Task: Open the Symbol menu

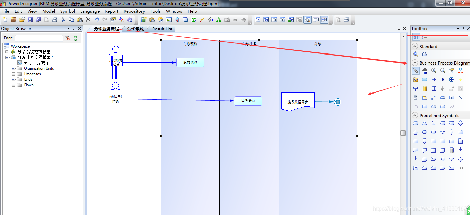Action: click(x=67, y=11)
